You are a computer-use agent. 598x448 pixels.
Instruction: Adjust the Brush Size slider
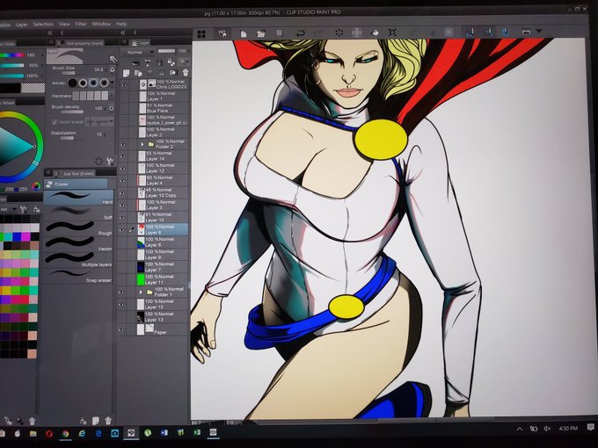73,73
